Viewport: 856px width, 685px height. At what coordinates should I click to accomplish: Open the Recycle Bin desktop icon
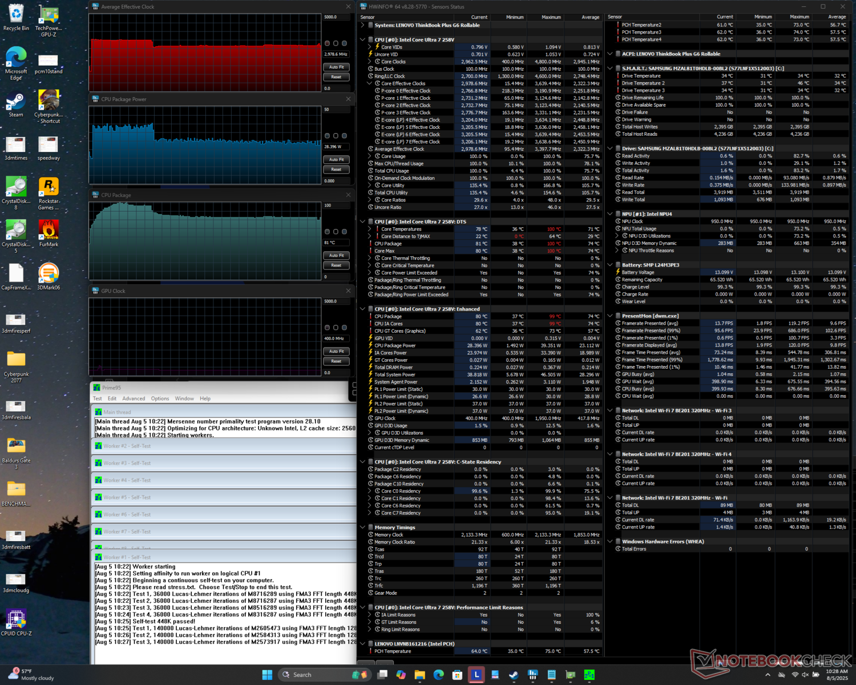pos(16,17)
